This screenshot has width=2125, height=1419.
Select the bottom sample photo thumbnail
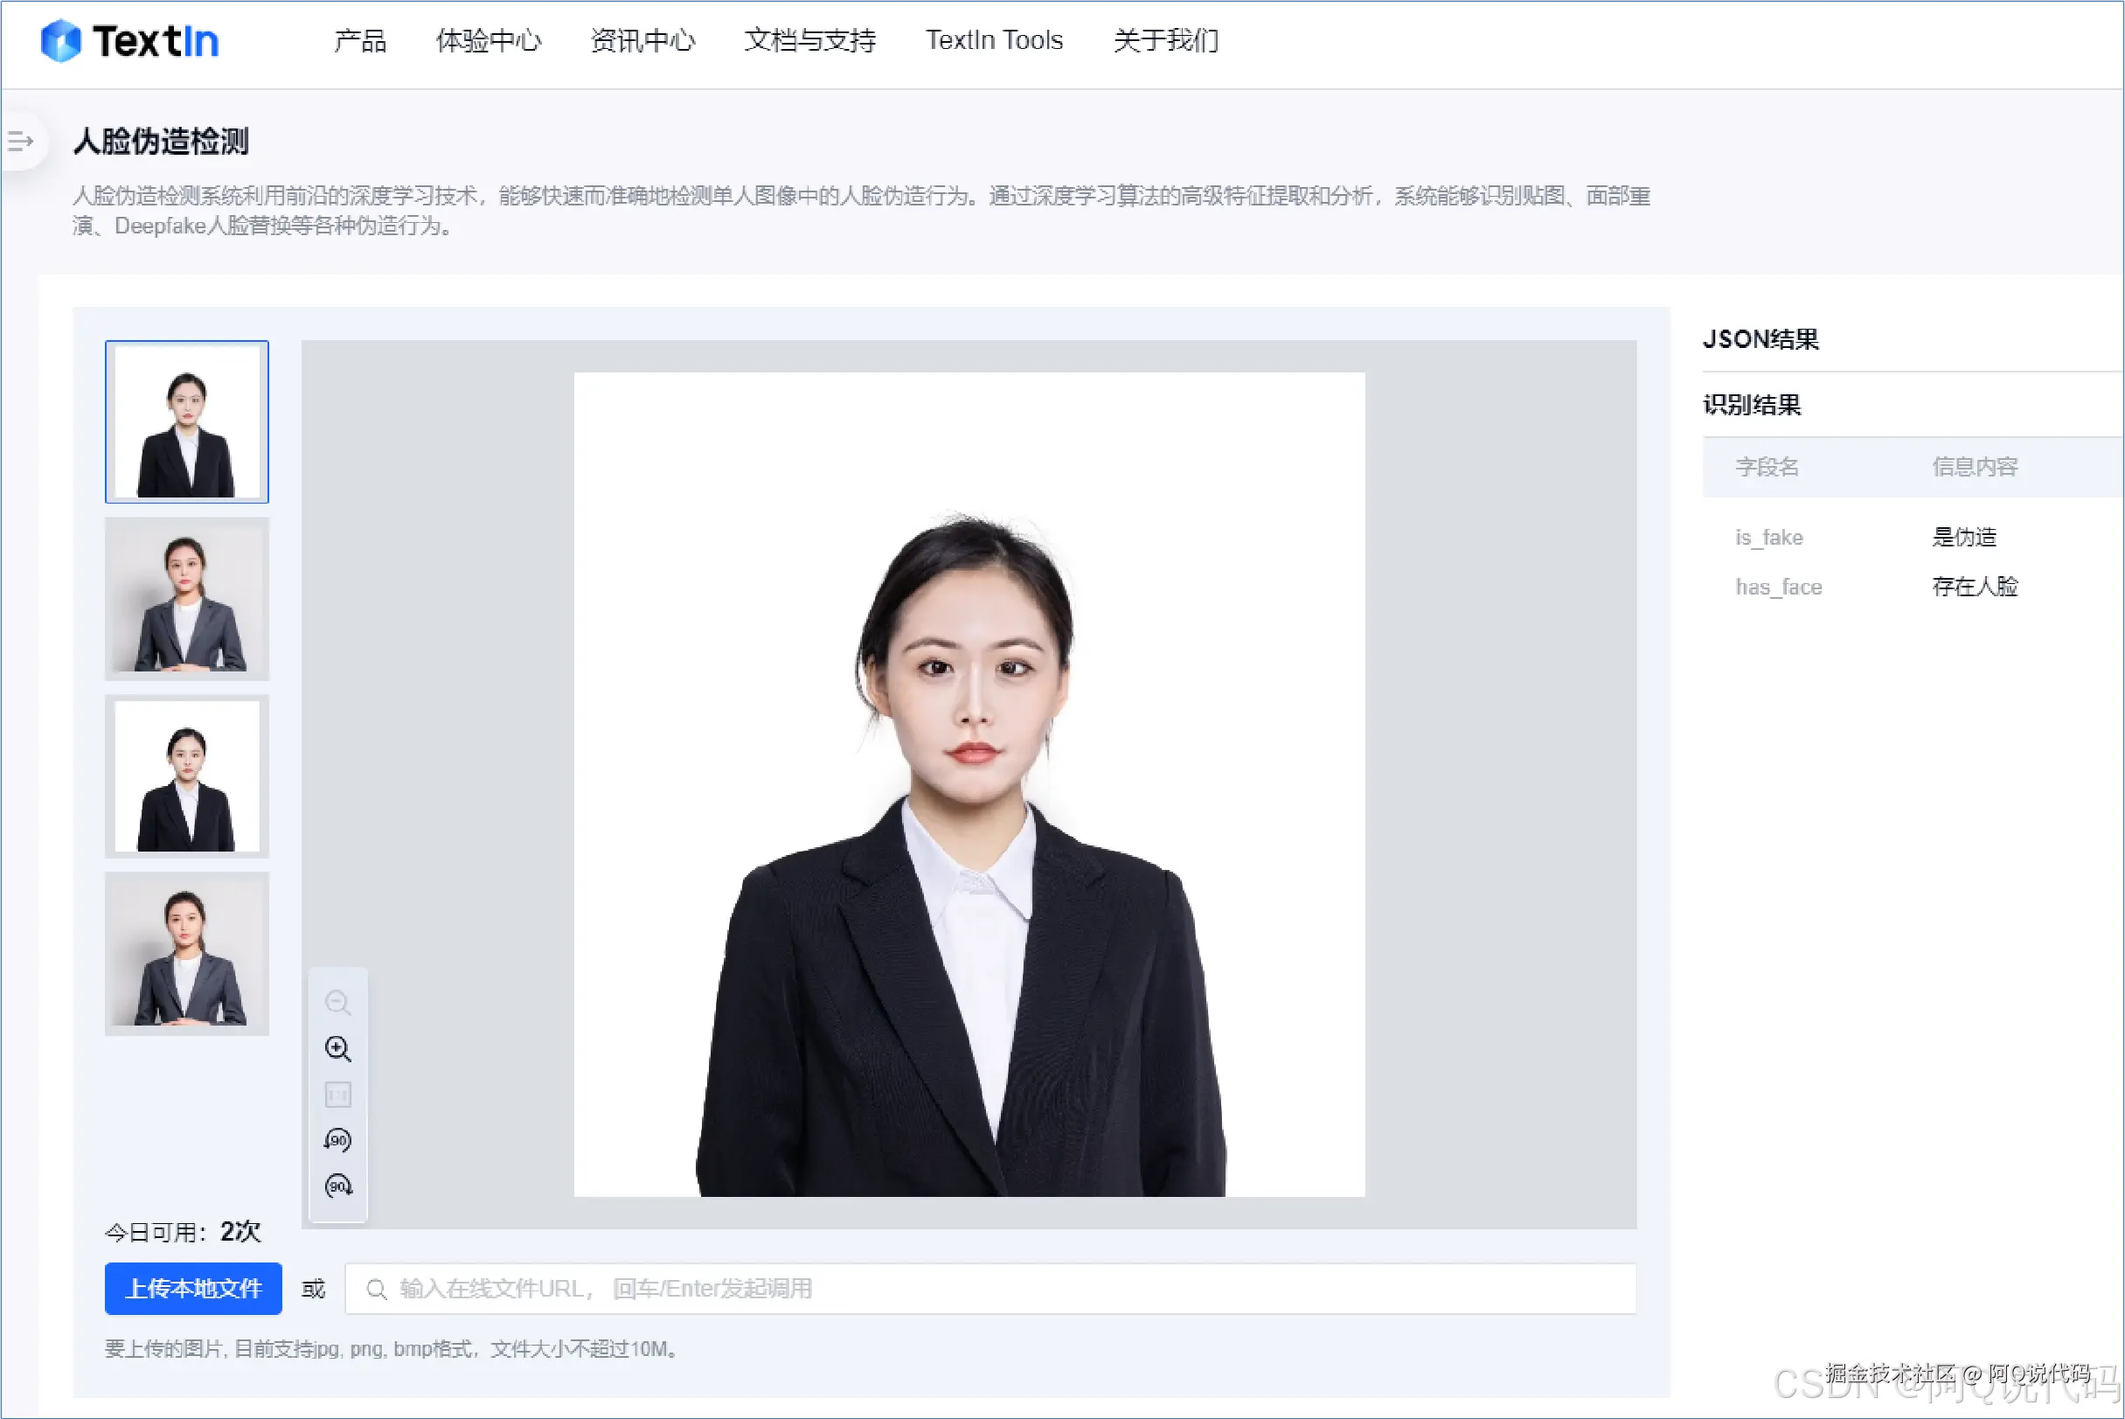tap(186, 954)
